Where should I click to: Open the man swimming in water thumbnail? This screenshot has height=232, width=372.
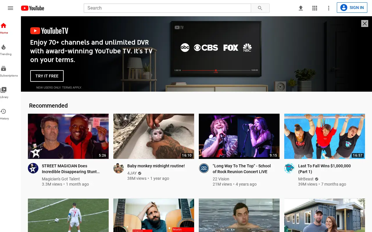click(239, 215)
